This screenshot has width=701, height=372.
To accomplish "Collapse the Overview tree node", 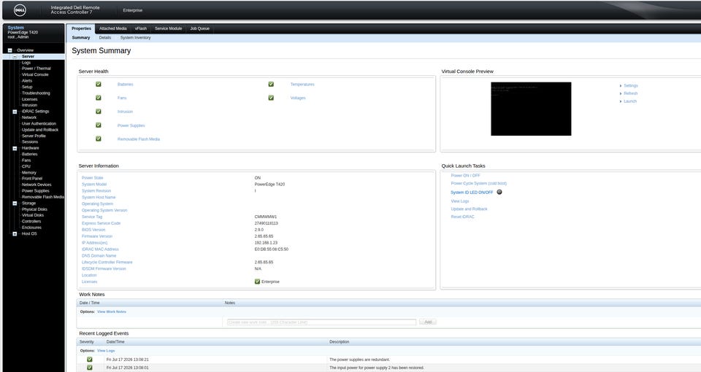I will (9, 50).
